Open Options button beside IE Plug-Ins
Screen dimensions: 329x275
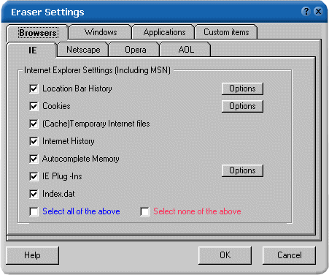pos(242,170)
